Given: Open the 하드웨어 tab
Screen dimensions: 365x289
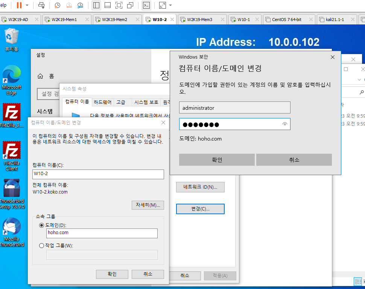Looking at the screenshot, I should point(103,102).
